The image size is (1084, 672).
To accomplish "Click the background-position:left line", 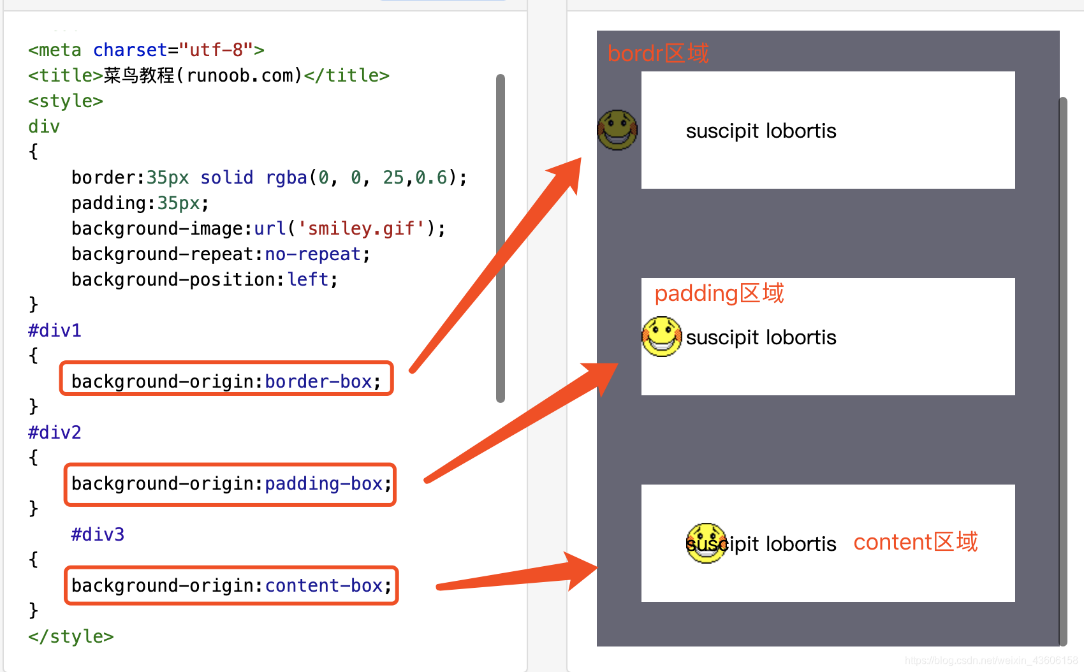I will (205, 279).
